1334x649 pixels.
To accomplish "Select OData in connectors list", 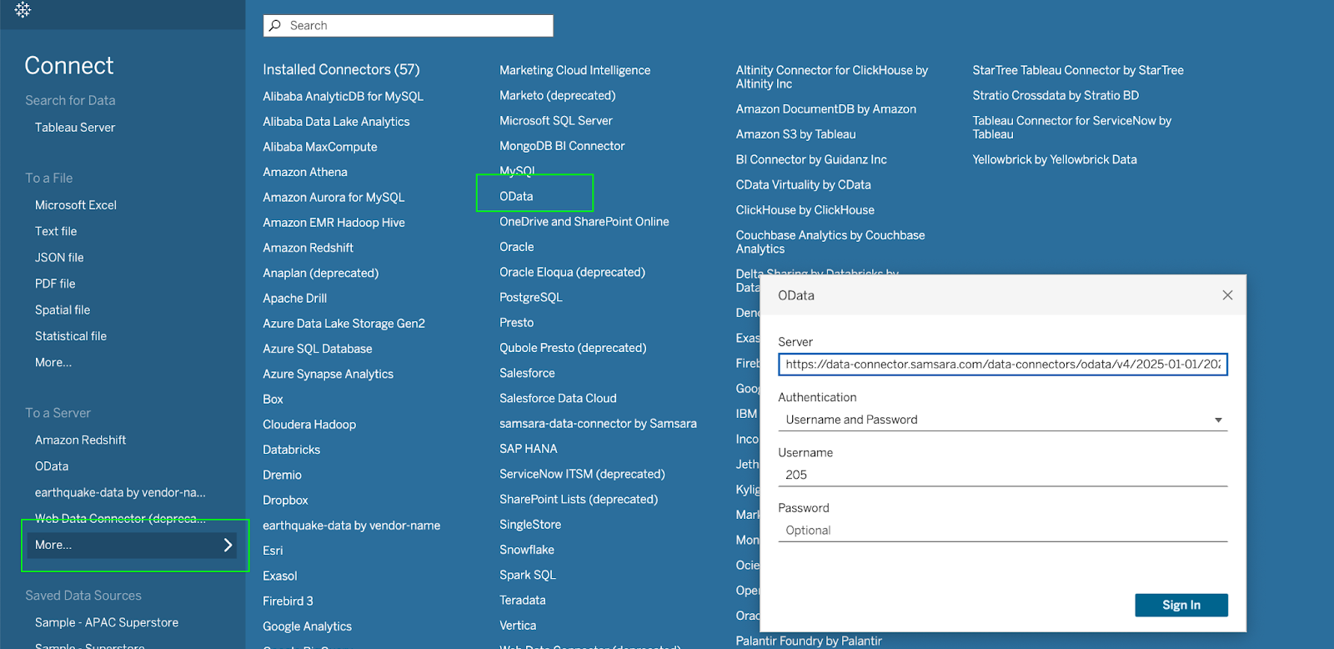I will (x=516, y=196).
